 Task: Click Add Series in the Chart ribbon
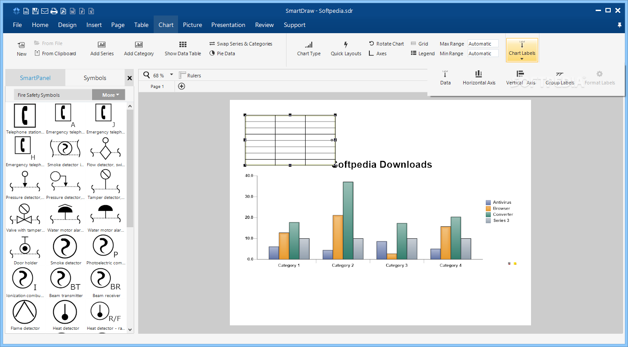[x=102, y=49]
